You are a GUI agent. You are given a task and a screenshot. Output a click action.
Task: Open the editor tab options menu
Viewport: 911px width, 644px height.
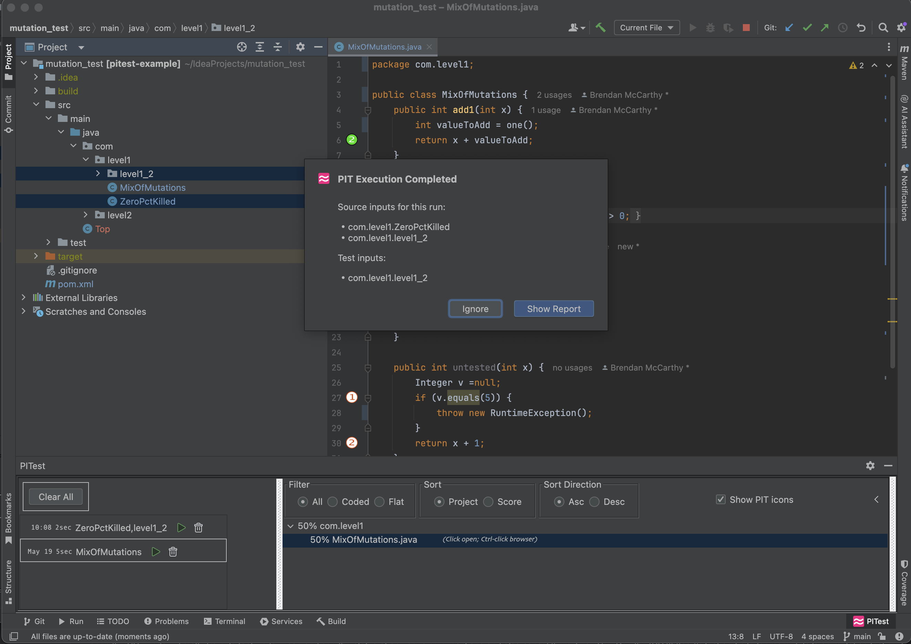pyautogui.click(x=889, y=47)
